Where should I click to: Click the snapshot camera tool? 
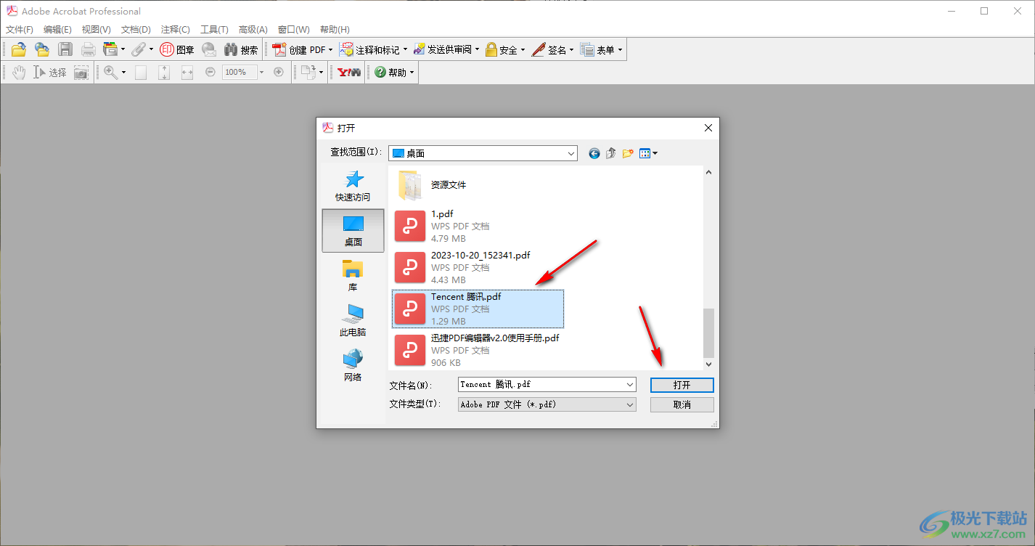(81, 72)
